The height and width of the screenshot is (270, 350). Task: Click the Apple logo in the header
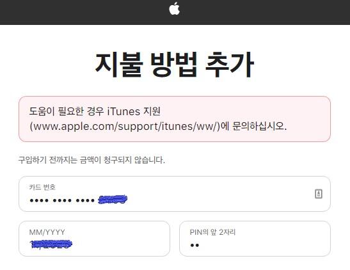(x=174, y=9)
